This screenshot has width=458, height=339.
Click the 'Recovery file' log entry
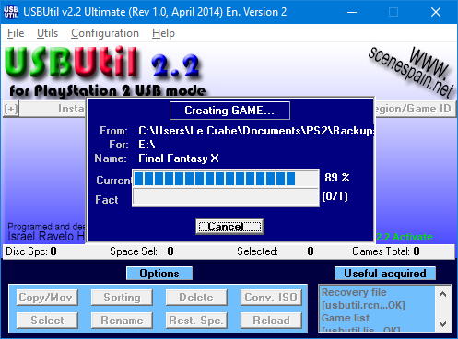tap(354, 292)
